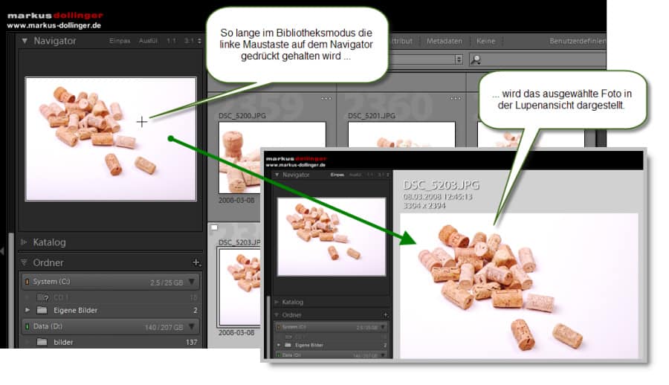Viewport: 669px width, 385px height.
Task: Collapse the Ordner panel
Action: 25,262
